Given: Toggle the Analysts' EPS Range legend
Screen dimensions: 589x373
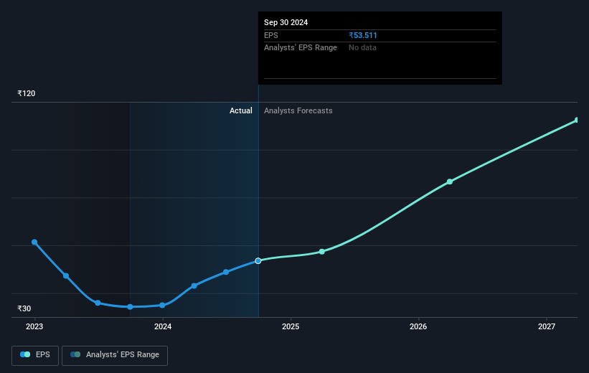Looking at the screenshot, I should click(x=115, y=355).
